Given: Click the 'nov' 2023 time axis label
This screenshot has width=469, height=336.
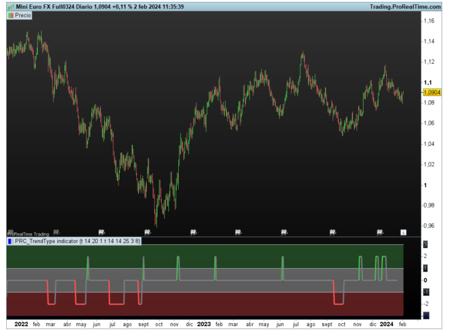Looking at the screenshot, I should [x=357, y=324].
